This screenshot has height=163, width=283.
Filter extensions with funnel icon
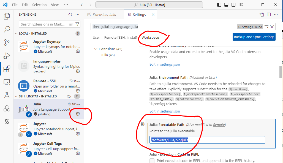(x=77, y=24)
